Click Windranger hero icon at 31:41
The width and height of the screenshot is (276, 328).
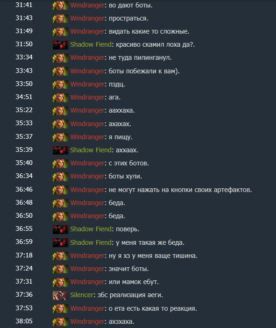click(60, 6)
